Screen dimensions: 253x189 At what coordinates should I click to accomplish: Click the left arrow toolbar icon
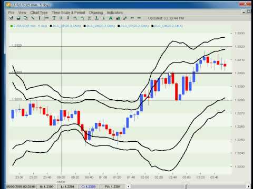(132, 18)
